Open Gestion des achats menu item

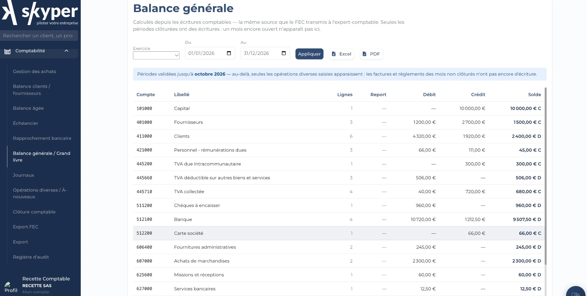coord(34,71)
